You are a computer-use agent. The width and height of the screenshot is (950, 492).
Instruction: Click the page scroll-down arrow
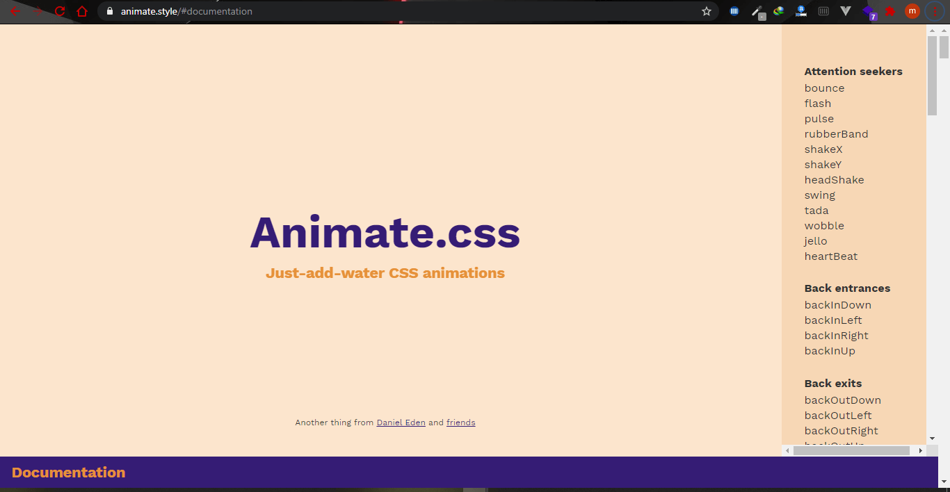coord(944,481)
